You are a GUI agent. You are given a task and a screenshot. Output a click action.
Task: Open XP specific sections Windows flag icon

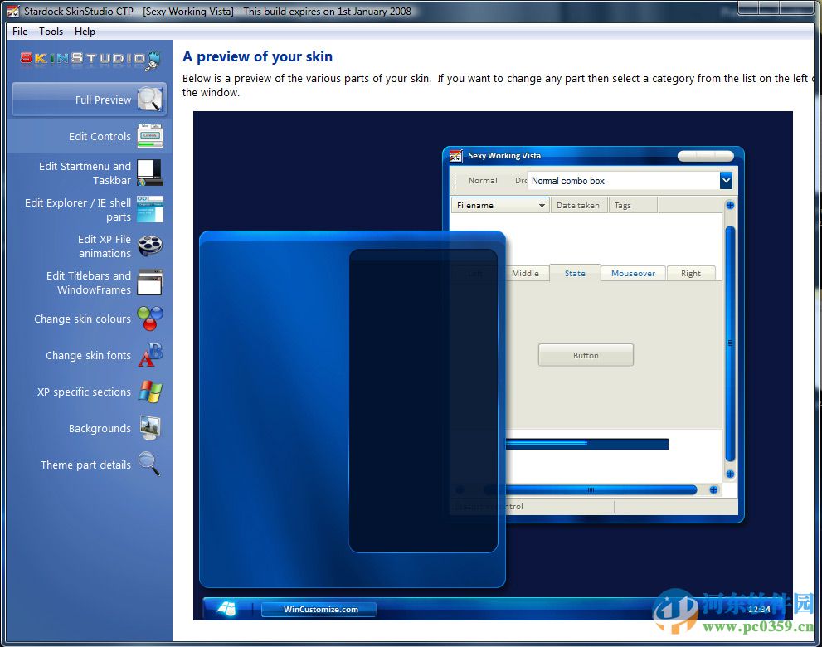coord(150,392)
